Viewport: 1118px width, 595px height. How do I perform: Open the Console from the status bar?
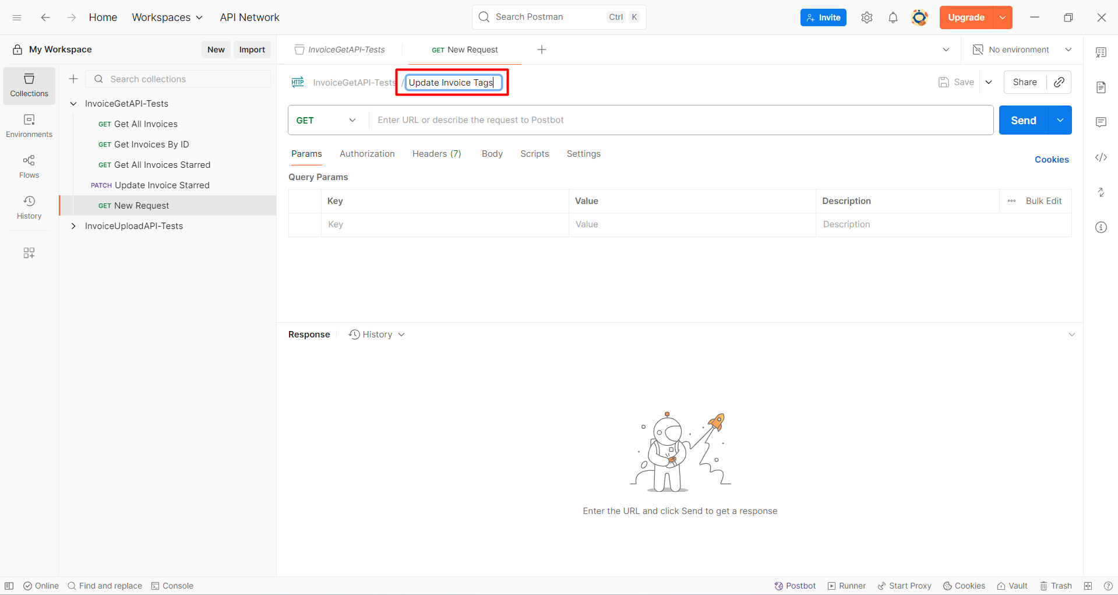click(172, 586)
